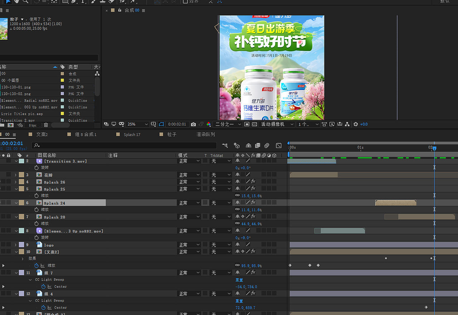Expand the Splash 26 layer properties
The image size is (458, 315).
pos(16,182)
